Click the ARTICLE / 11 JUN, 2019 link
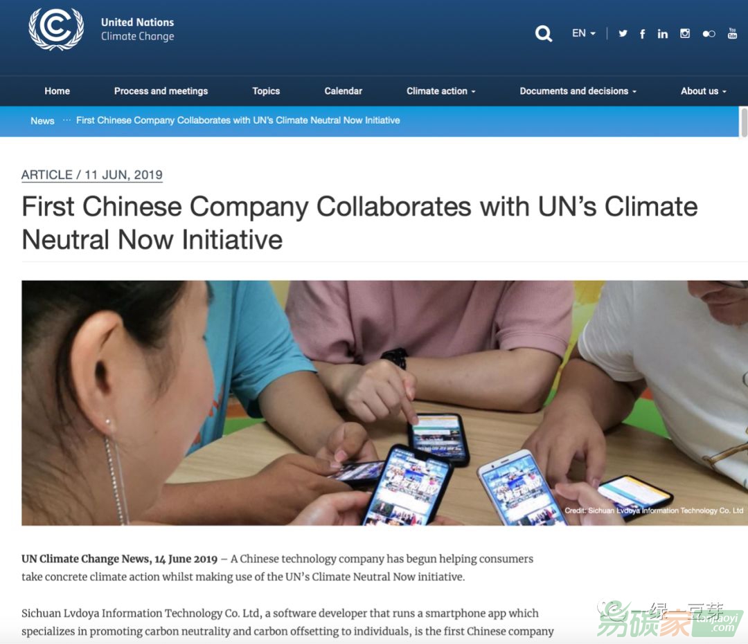 [x=91, y=175]
